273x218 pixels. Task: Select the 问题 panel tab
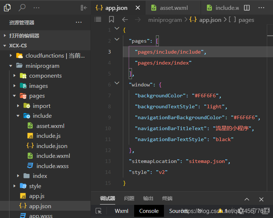(x=129, y=198)
